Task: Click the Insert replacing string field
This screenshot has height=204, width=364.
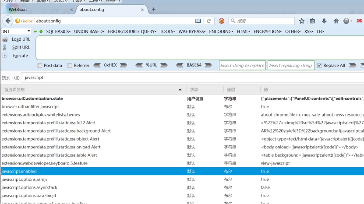Action: point(291,66)
